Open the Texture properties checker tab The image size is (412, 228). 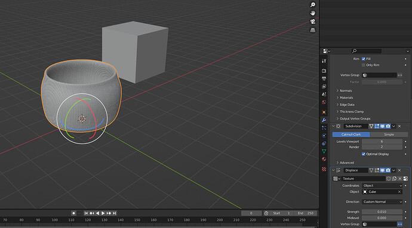[324, 169]
